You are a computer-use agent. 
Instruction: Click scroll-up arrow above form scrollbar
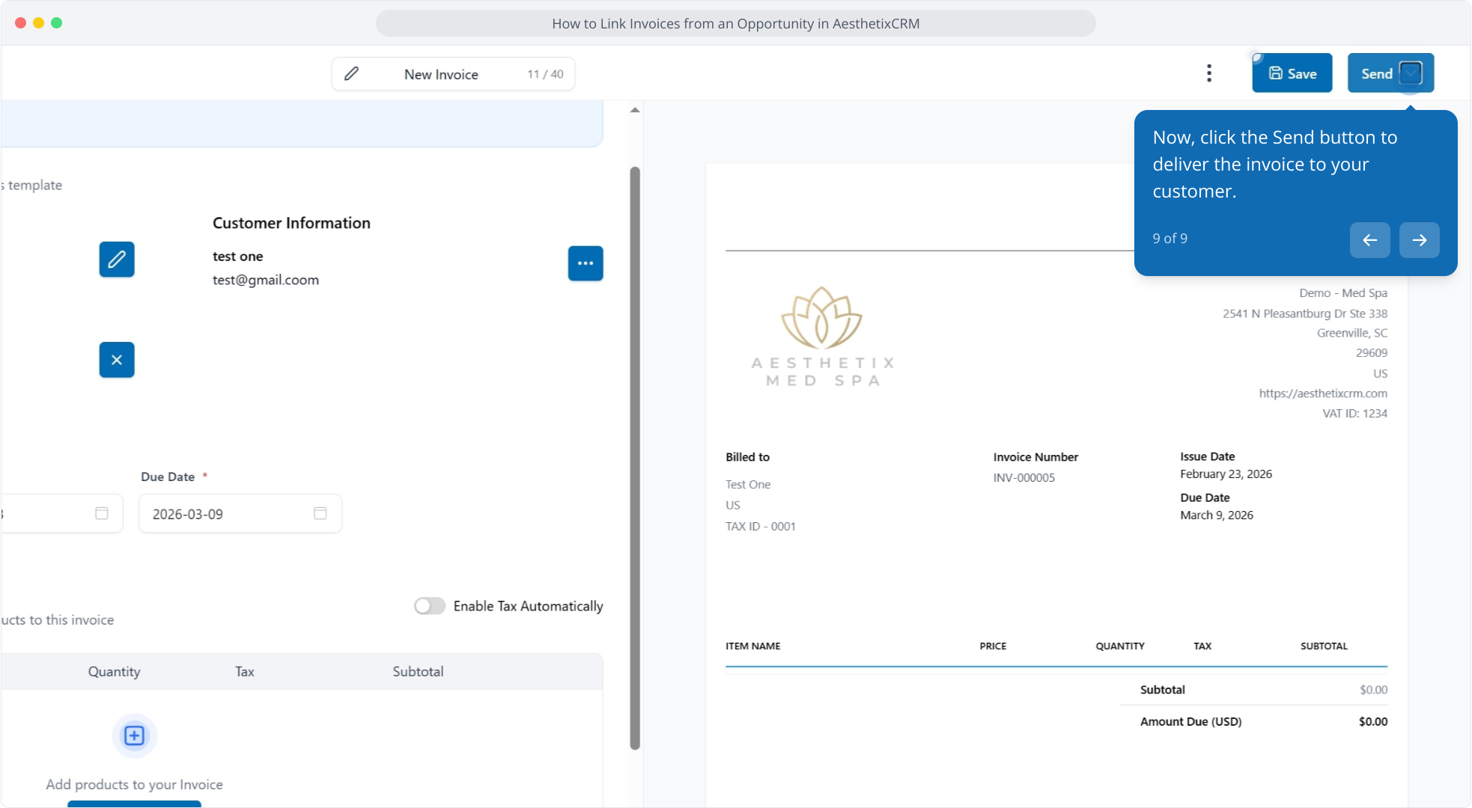(635, 110)
